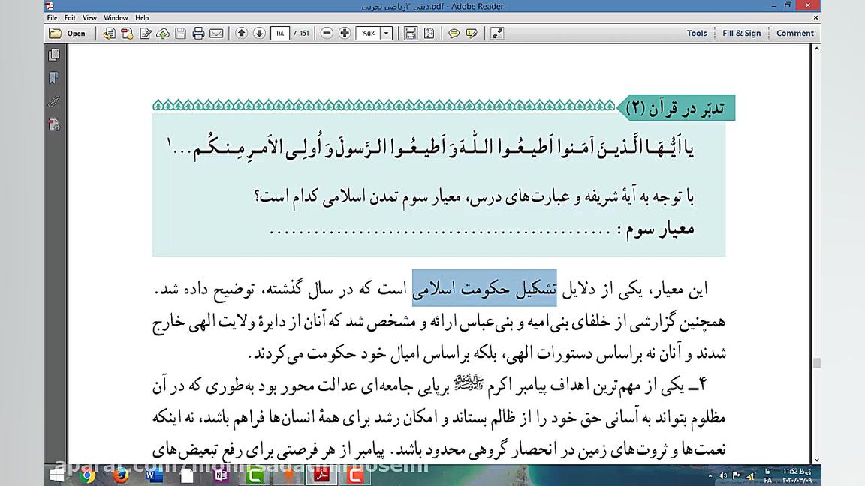Go to previous page arrow
Image resolution: width=865 pixels, height=486 pixels.
[x=241, y=34]
